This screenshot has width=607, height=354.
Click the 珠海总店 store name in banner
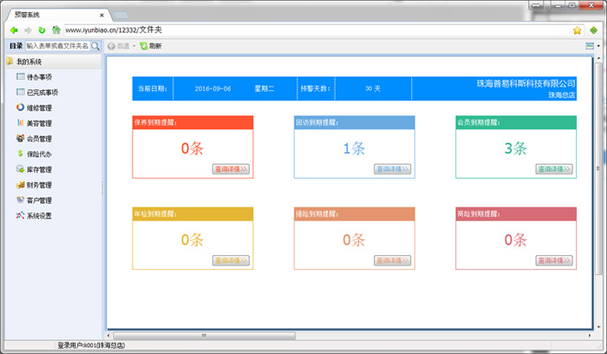point(562,95)
